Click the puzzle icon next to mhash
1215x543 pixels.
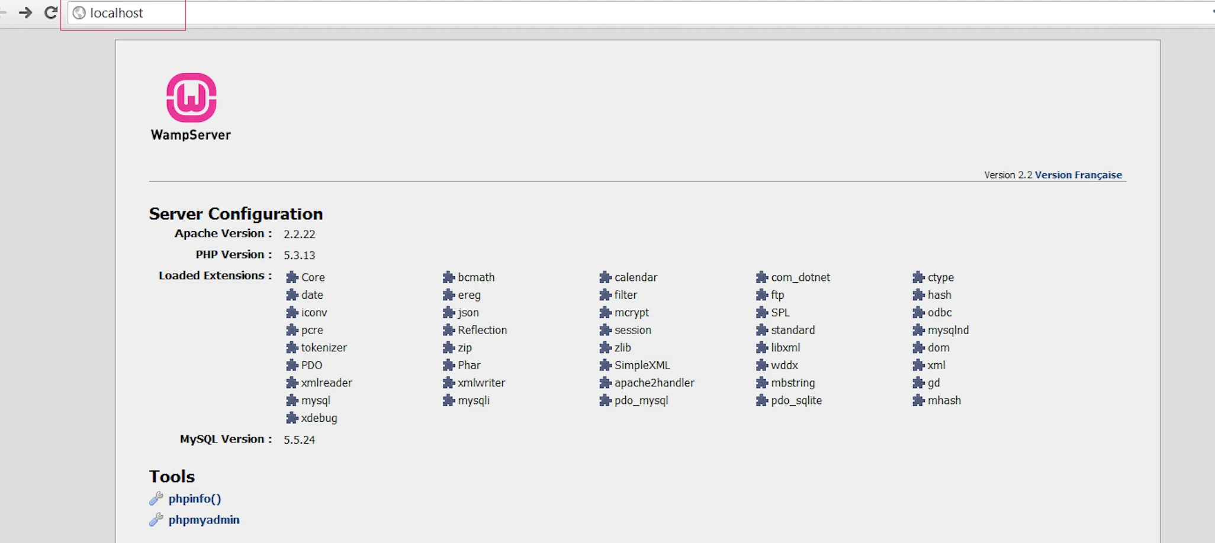point(918,400)
